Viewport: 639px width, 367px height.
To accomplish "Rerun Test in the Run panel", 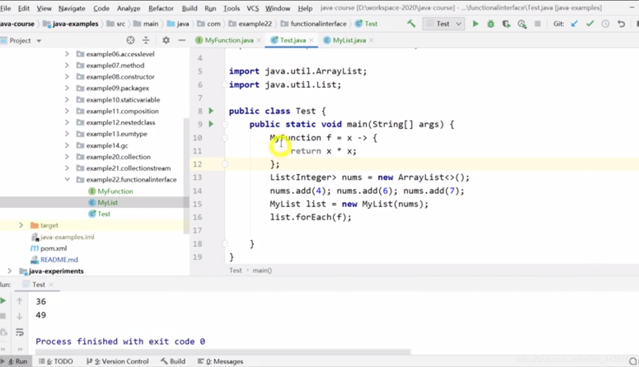I will pyautogui.click(x=3, y=301).
